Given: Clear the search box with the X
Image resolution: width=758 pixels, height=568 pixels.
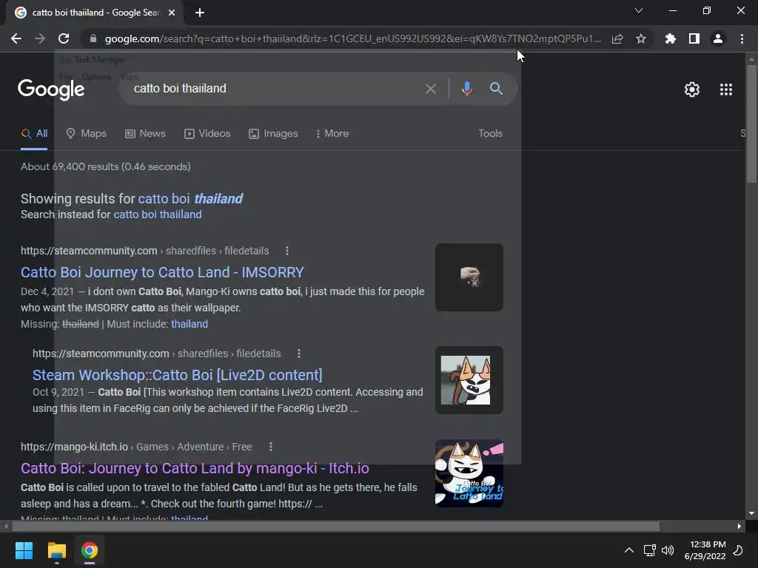Looking at the screenshot, I should (x=431, y=89).
